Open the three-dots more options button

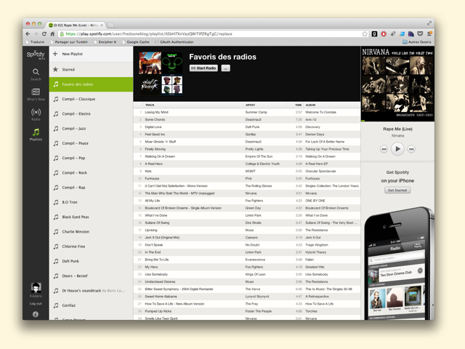tap(226, 68)
